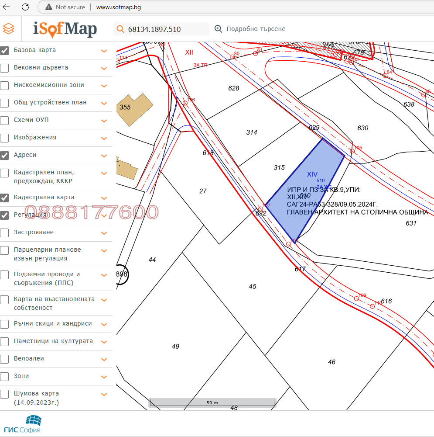Click the browser back arrow
Screen dimensions: 434x437
pos(9,7)
